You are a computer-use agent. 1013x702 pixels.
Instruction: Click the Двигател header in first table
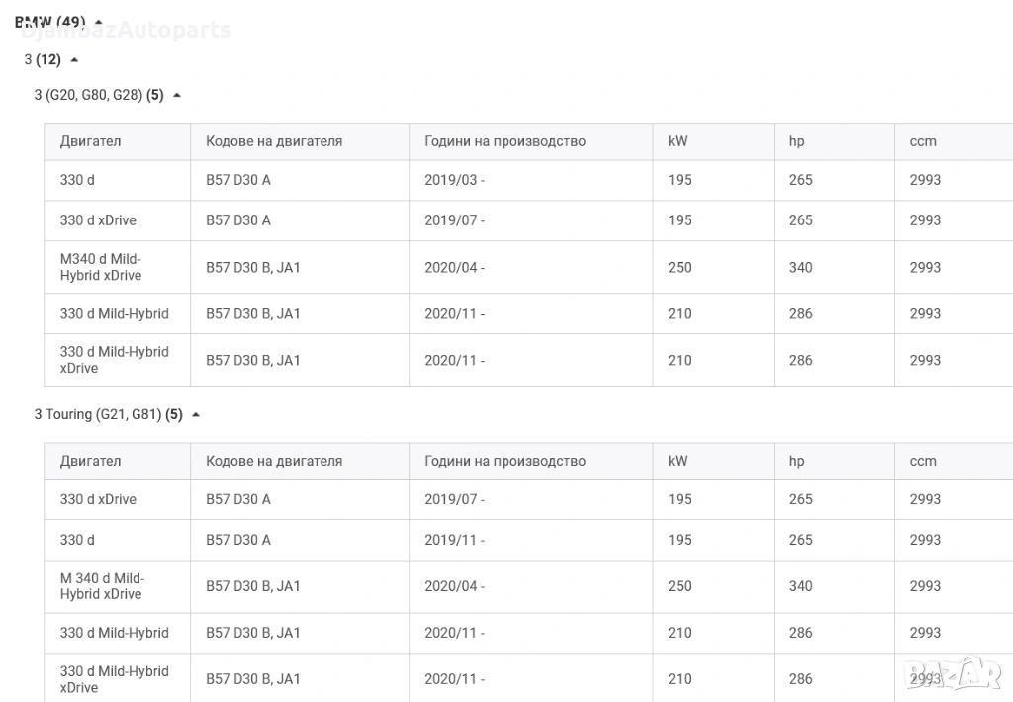coord(90,141)
